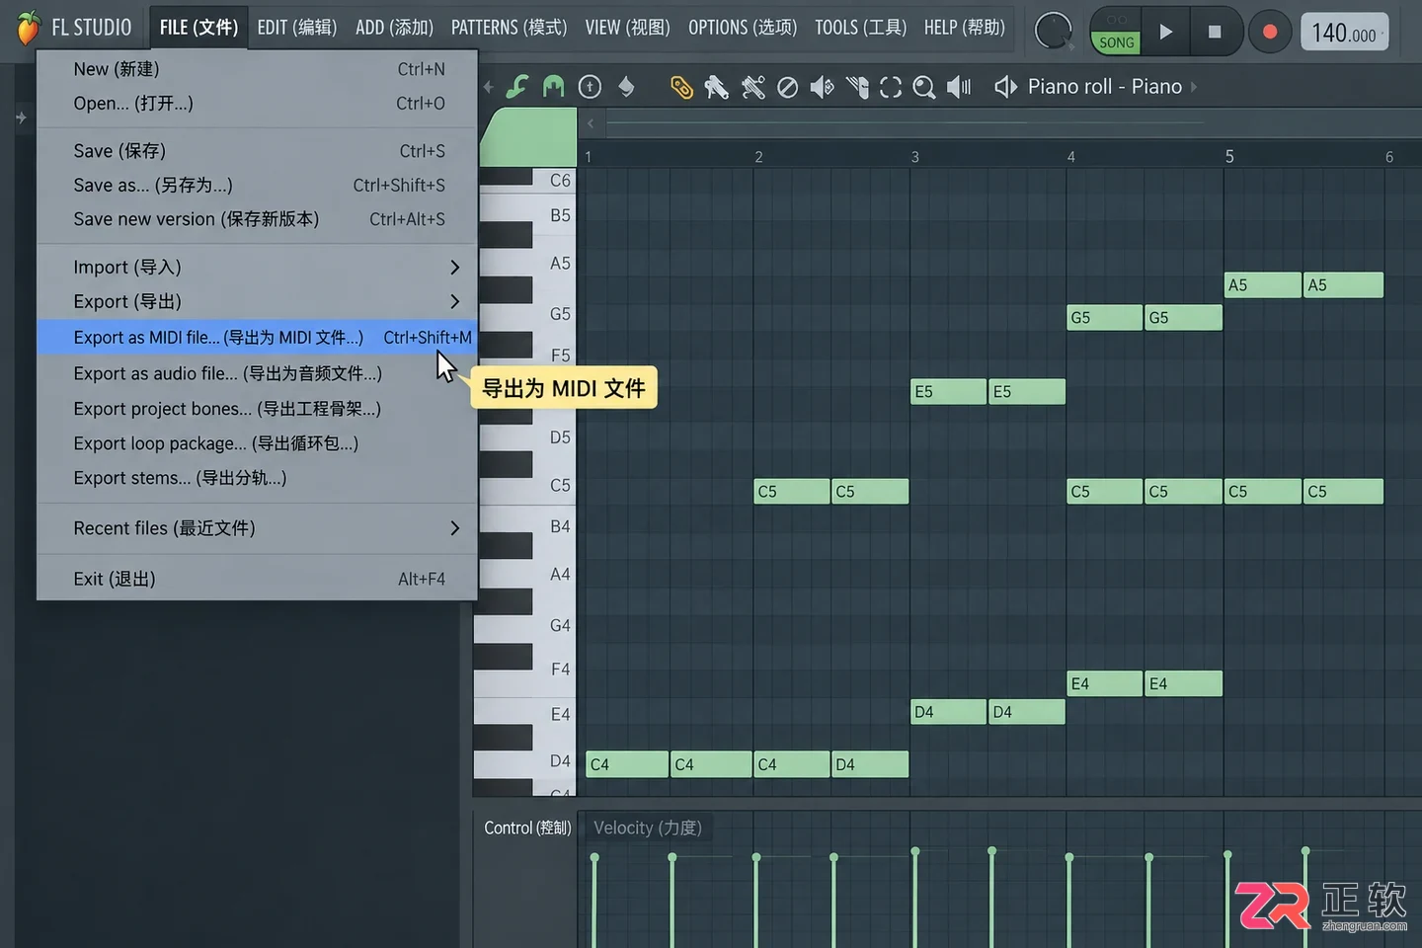Toggle the red record button

[x=1270, y=32]
